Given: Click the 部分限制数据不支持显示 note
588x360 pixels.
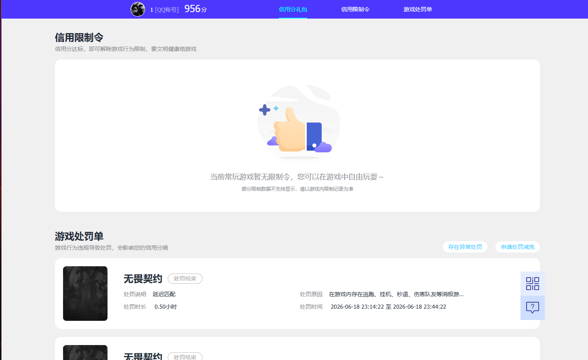Looking at the screenshot, I should click(297, 189).
